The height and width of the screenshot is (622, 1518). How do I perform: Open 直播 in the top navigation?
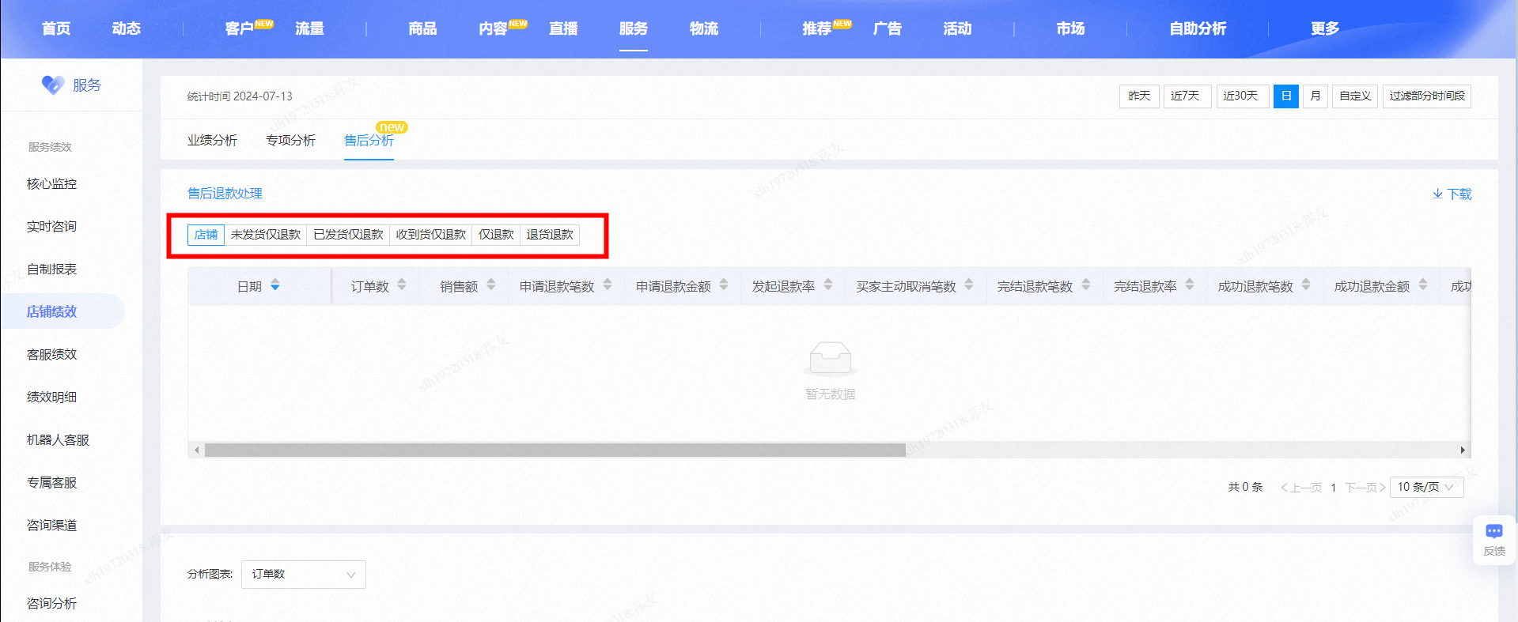point(563,28)
